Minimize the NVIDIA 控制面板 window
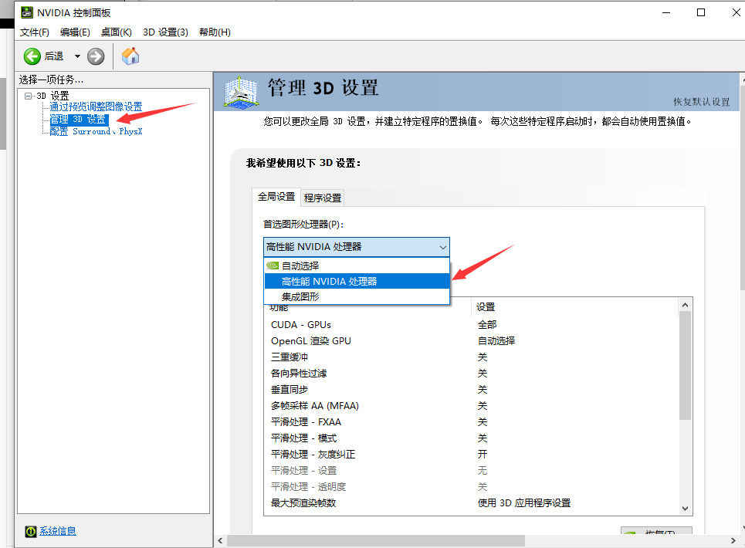The height and width of the screenshot is (548, 745). (x=666, y=12)
